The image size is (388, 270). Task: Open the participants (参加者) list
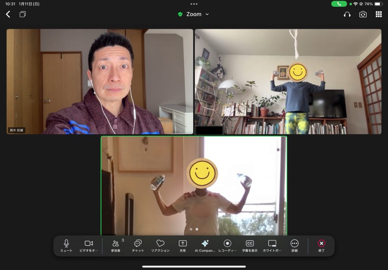(116, 245)
